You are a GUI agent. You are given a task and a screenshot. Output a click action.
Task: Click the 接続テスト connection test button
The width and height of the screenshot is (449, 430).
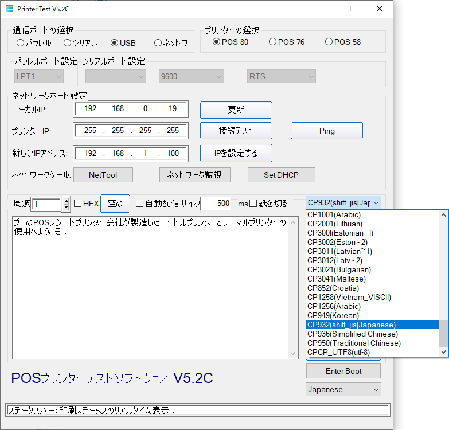[236, 131]
